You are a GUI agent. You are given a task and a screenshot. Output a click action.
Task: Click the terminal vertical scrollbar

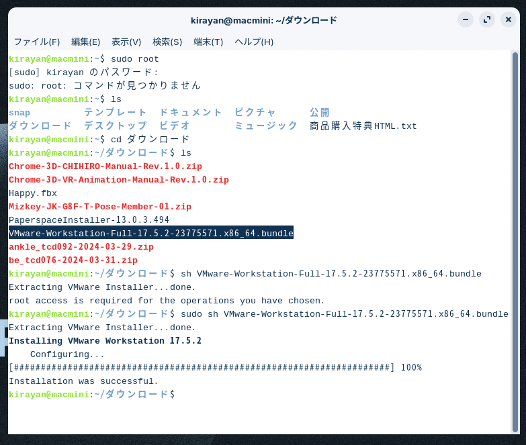coord(515,242)
